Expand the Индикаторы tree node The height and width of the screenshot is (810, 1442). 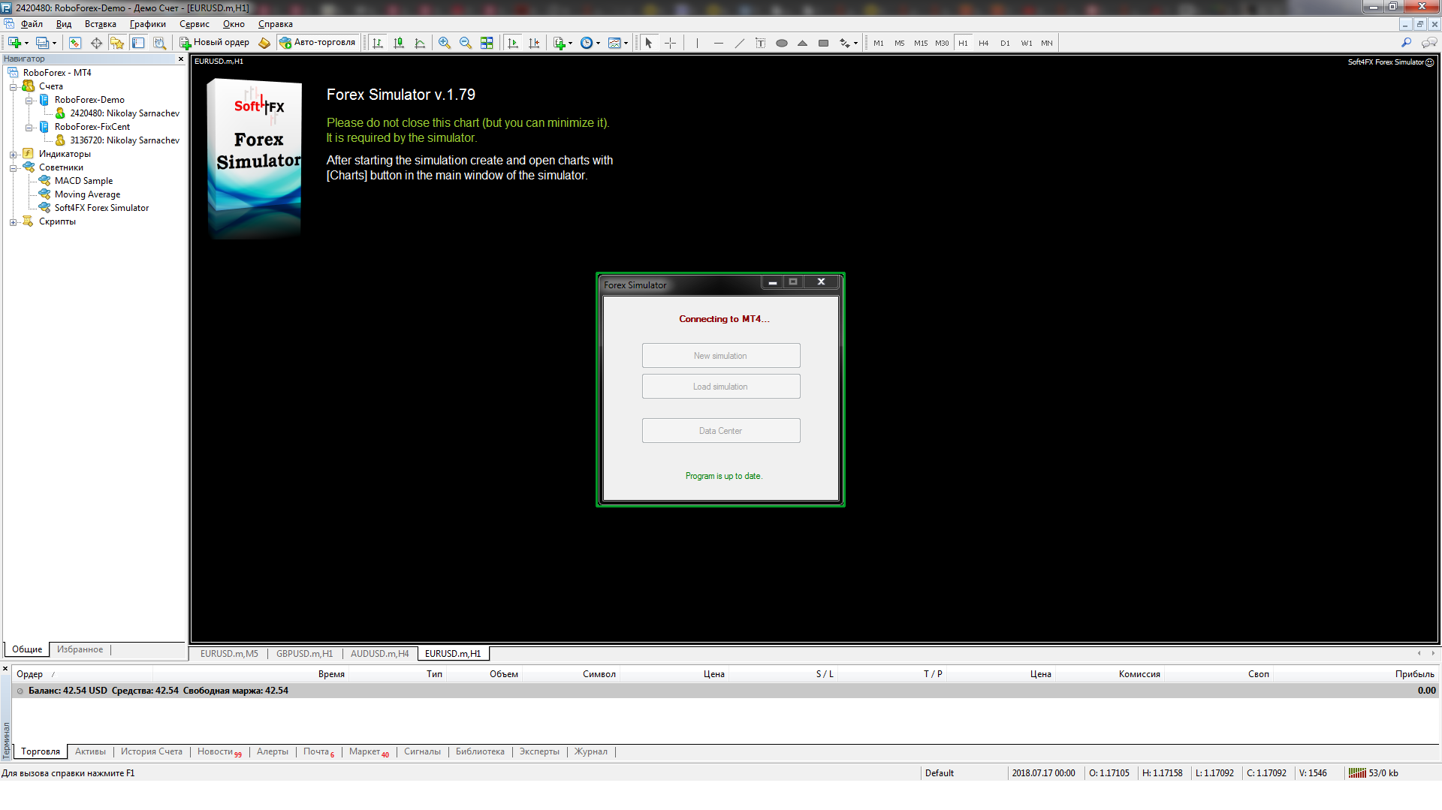click(13, 155)
